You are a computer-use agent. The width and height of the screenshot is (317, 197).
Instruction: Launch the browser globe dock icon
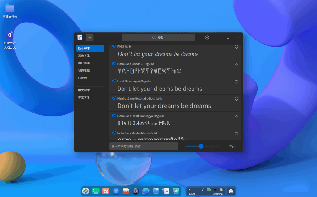[x=146, y=191]
